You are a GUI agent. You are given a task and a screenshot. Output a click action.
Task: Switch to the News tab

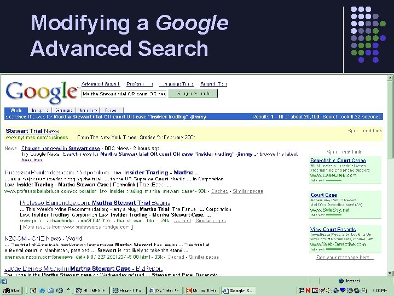111,110
